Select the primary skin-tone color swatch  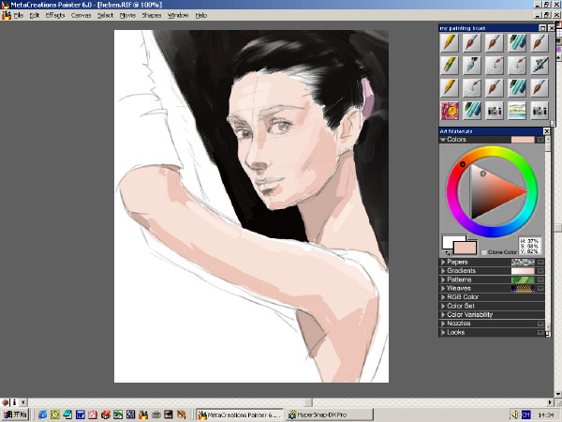point(465,248)
